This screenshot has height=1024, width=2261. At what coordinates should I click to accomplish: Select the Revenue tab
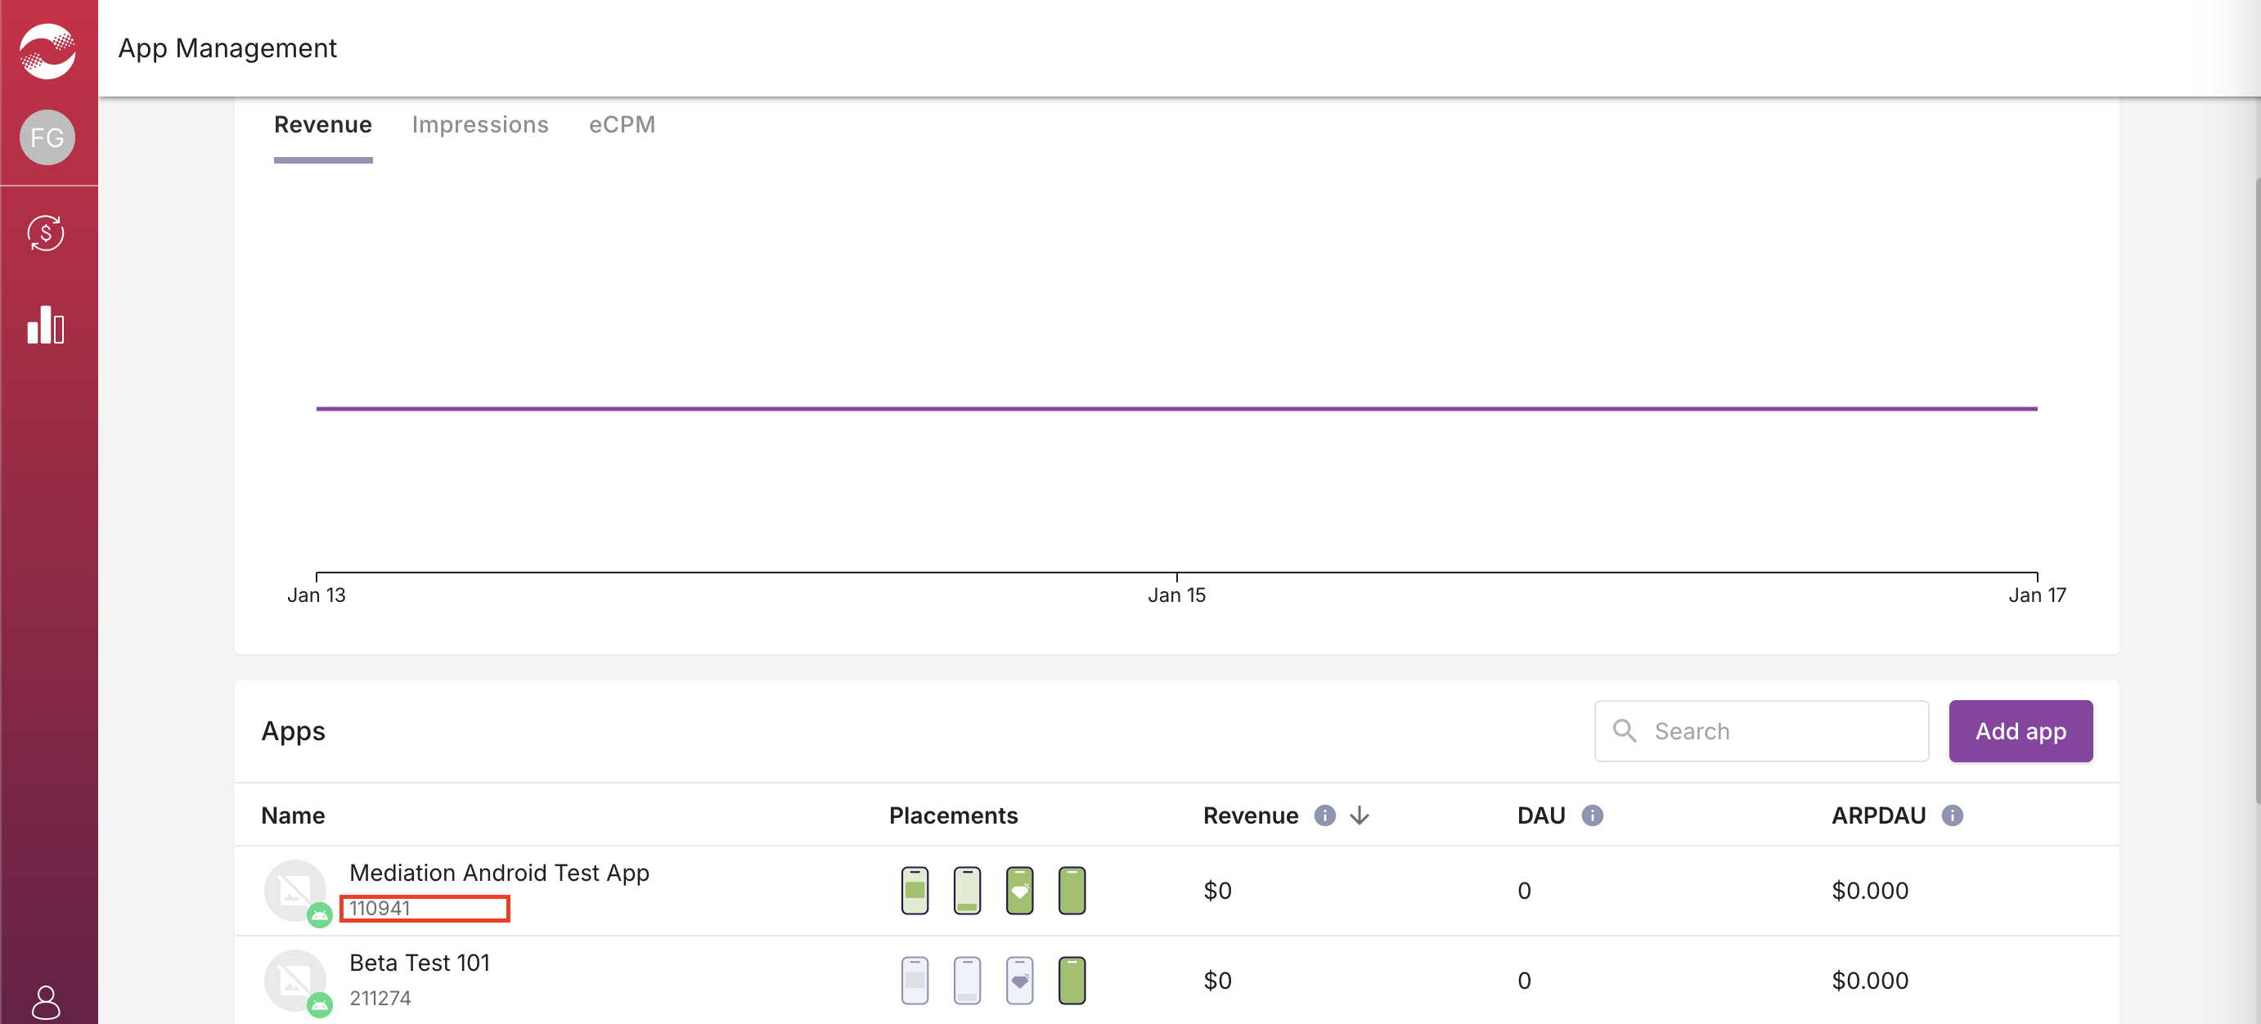[323, 124]
